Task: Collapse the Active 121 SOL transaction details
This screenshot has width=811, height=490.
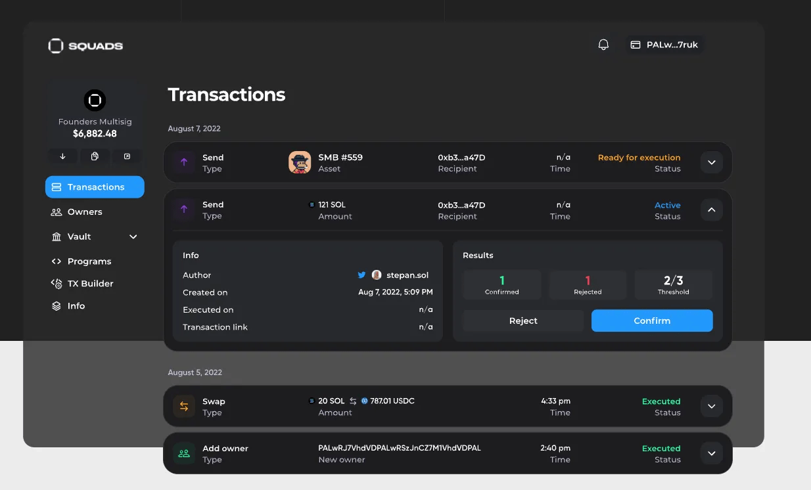Action: [x=711, y=210]
